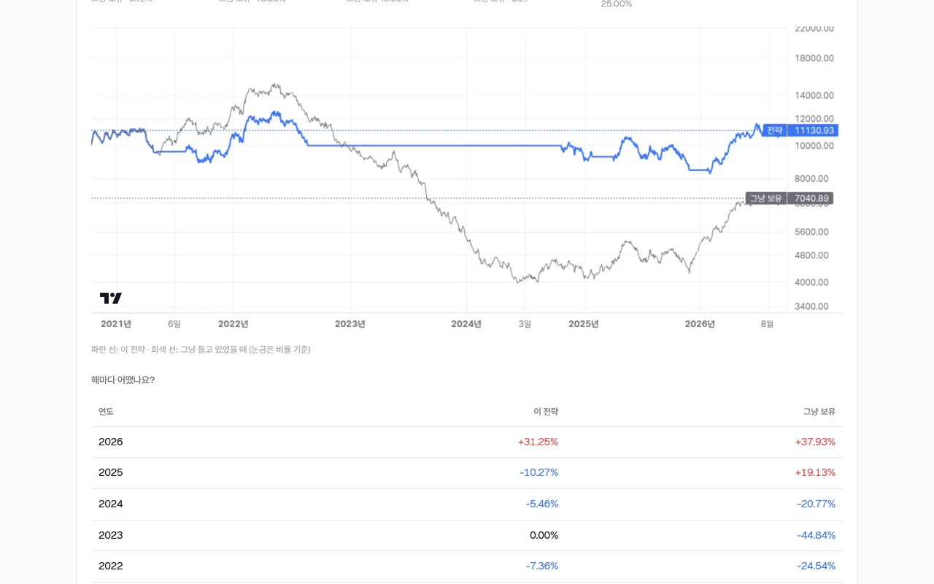Screen dimensions: 934x584
Task: Click the 14000.00 price axis tick
Action: tap(814, 96)
